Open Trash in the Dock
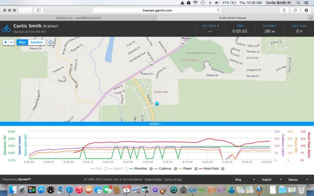Image resolution: width=314 pixels, height=196 pixels. click(301, 190)
